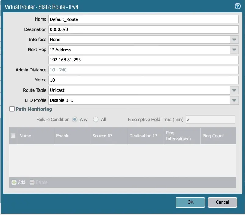Open the help icon in dialog header

tap(237, 6)
